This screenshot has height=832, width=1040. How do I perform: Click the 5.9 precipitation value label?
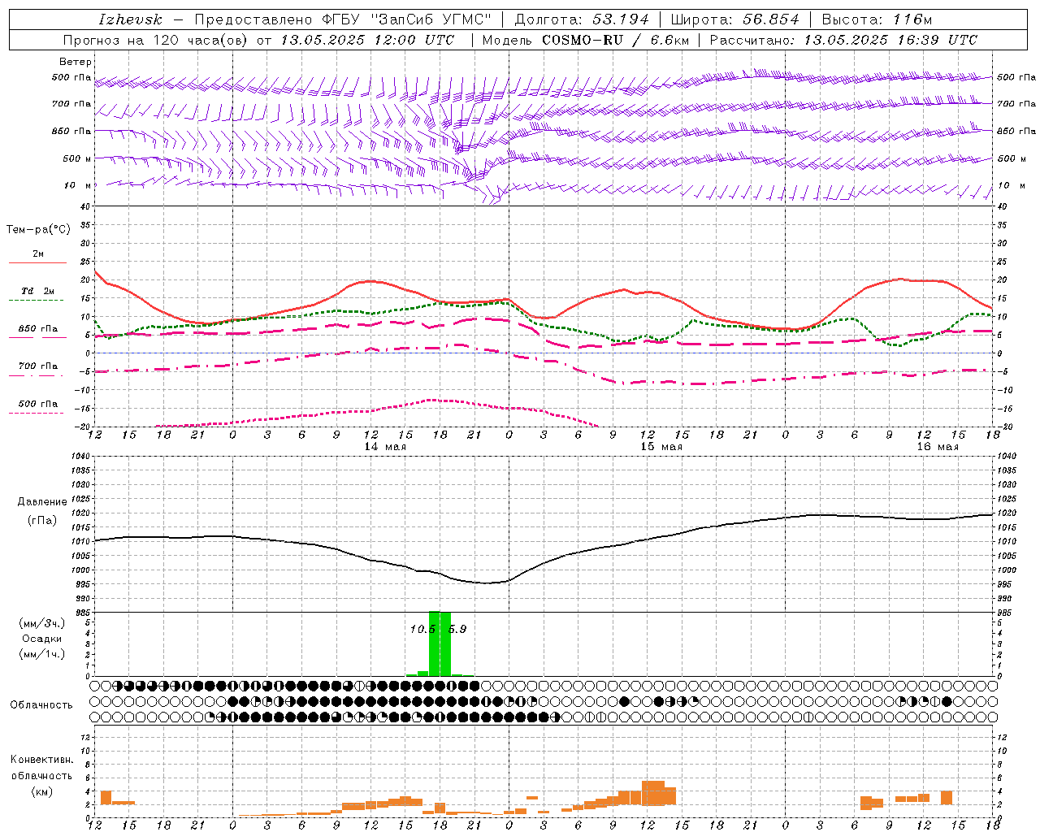coord(457,629)
